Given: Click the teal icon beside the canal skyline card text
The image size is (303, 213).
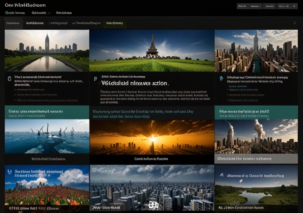Looking at the screenshot, I should coord(9,78).
